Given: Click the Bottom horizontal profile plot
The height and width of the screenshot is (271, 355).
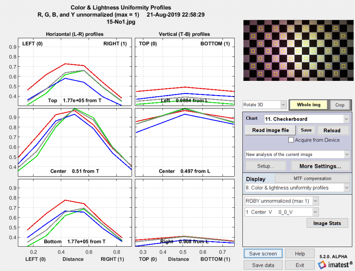Looking at the screenshot, I should coord(75,213).
